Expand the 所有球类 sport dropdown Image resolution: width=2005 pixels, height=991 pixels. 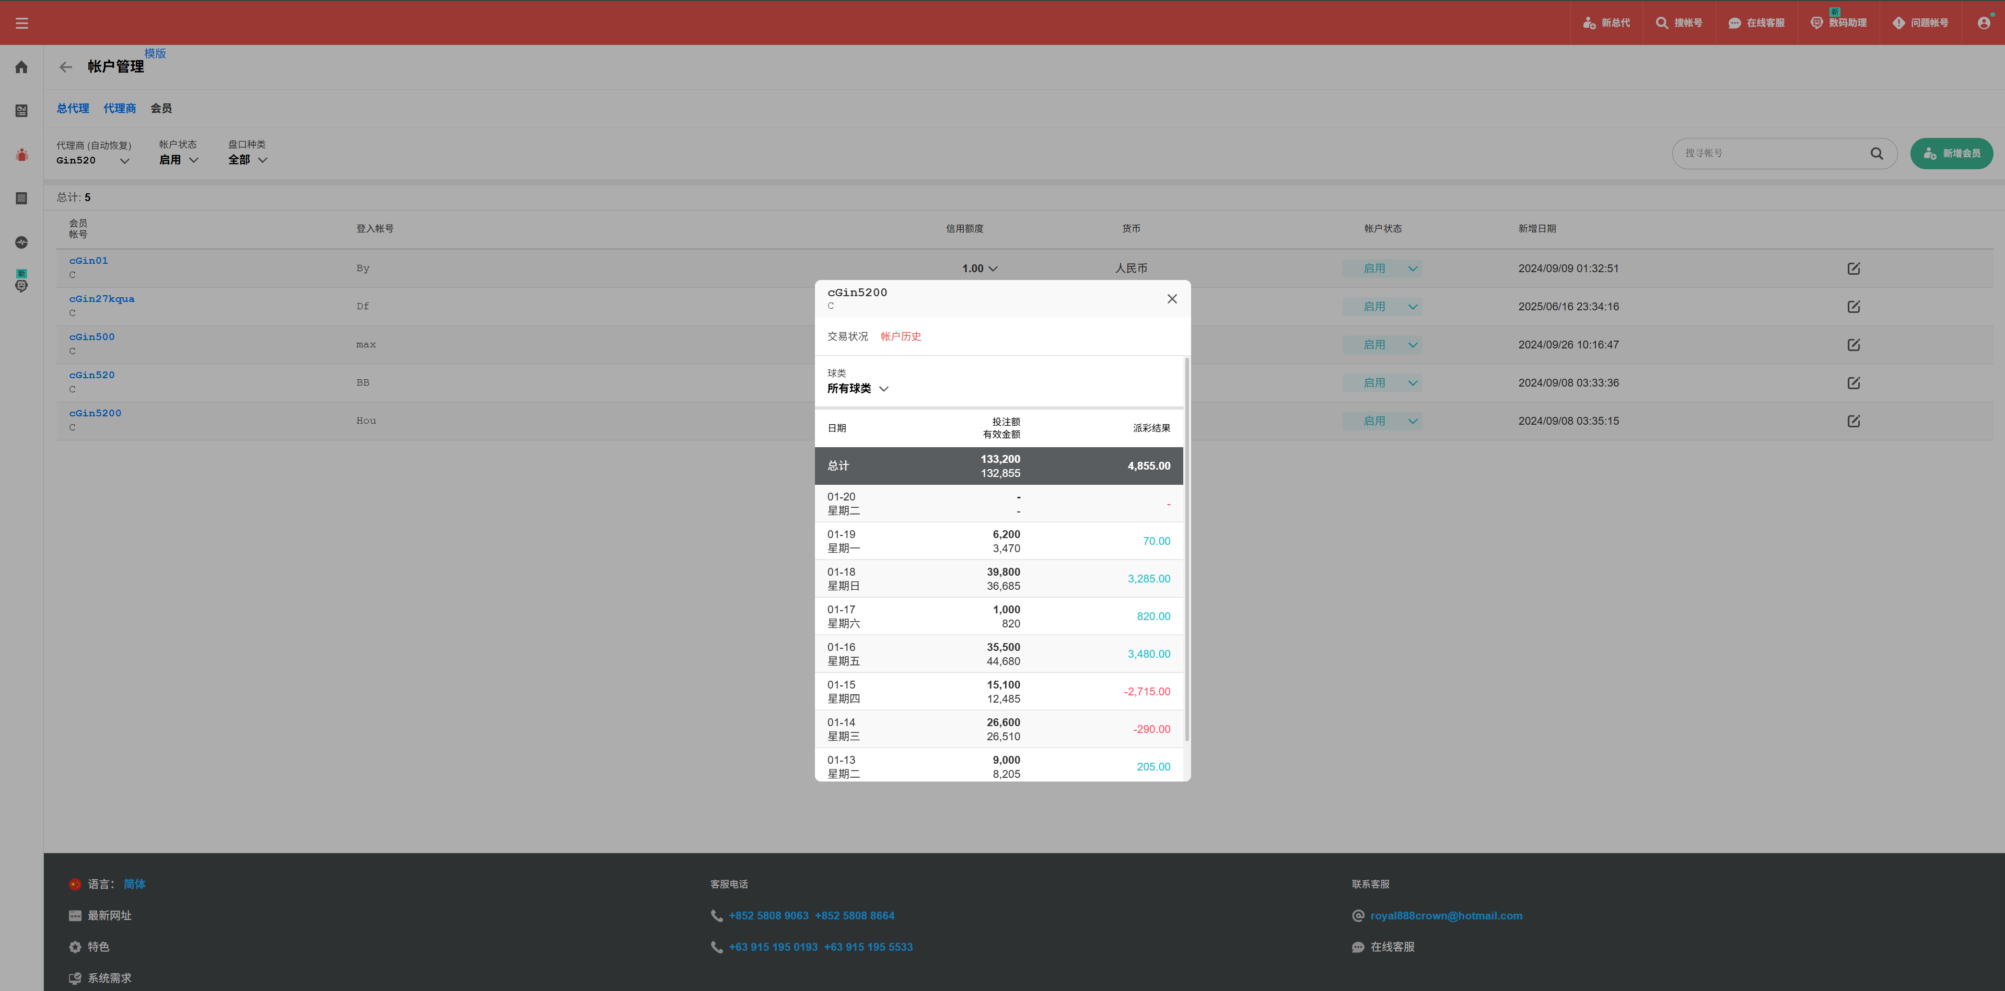coord(857,389)
